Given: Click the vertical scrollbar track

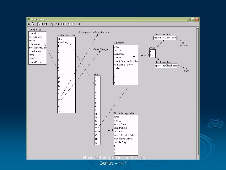Looking at the screenshot, I should point(198,93).
